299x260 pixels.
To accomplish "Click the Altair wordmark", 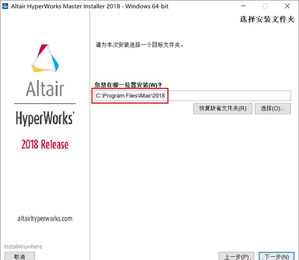I will pyautogui.click(x=45, y=89).
